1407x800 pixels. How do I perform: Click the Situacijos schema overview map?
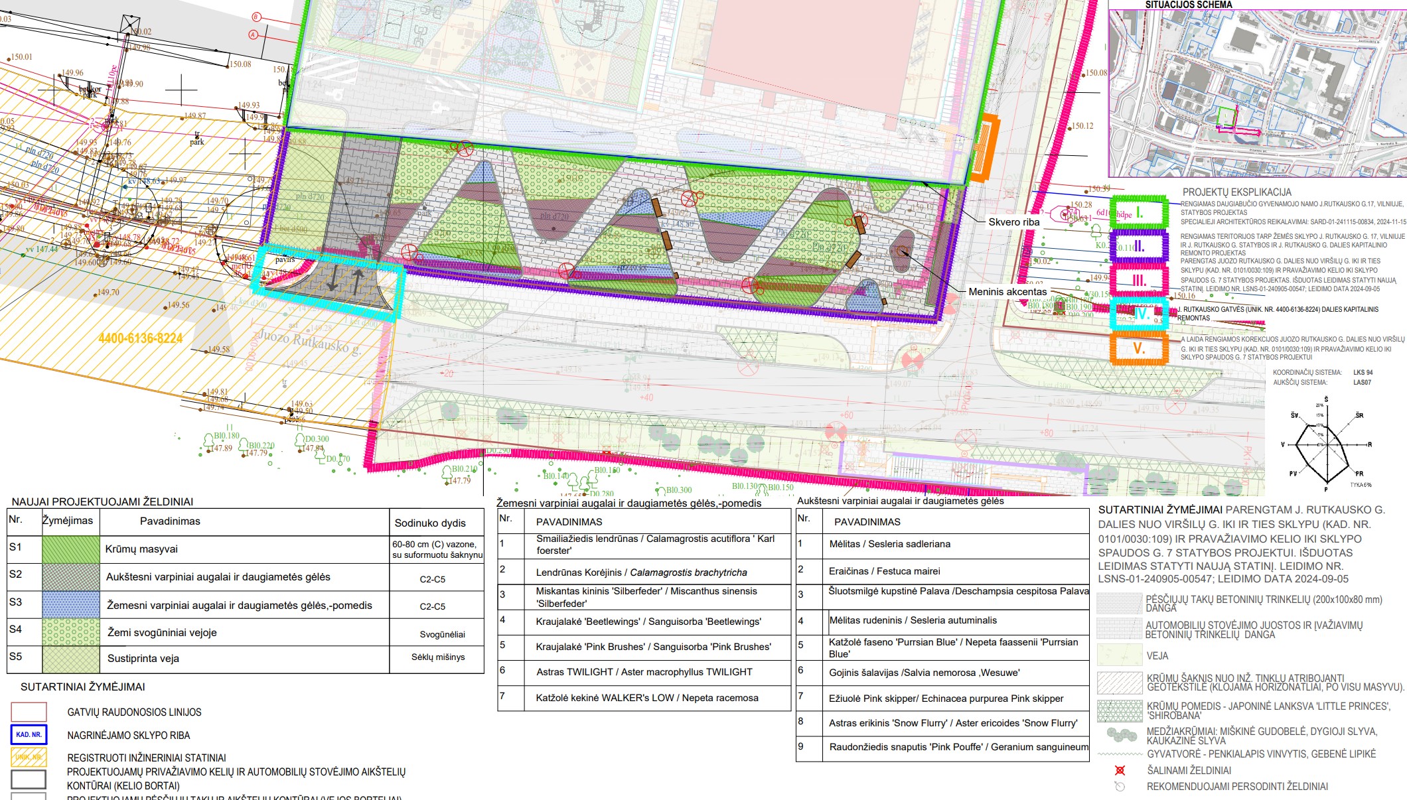coord(1257,93)
